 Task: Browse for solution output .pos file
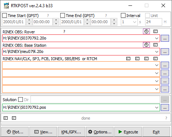tap(165, 108)
